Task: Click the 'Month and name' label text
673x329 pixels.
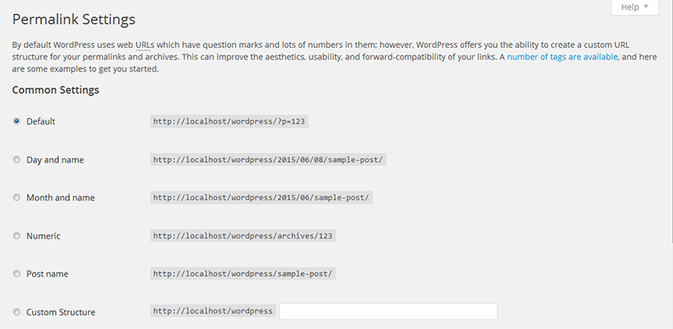Action: point(60,198)
